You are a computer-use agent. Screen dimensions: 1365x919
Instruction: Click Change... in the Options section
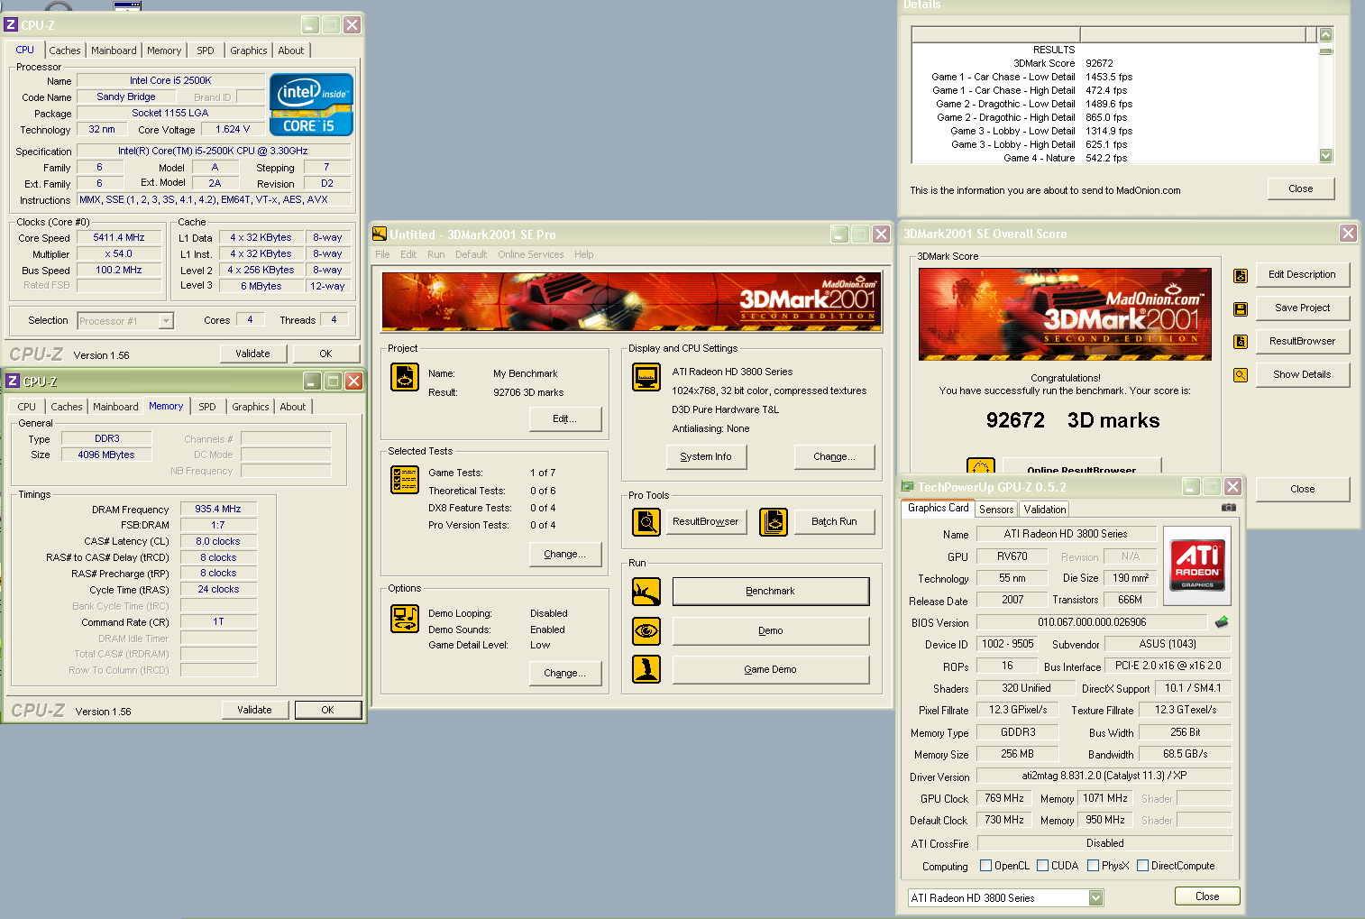coord(565,674)
